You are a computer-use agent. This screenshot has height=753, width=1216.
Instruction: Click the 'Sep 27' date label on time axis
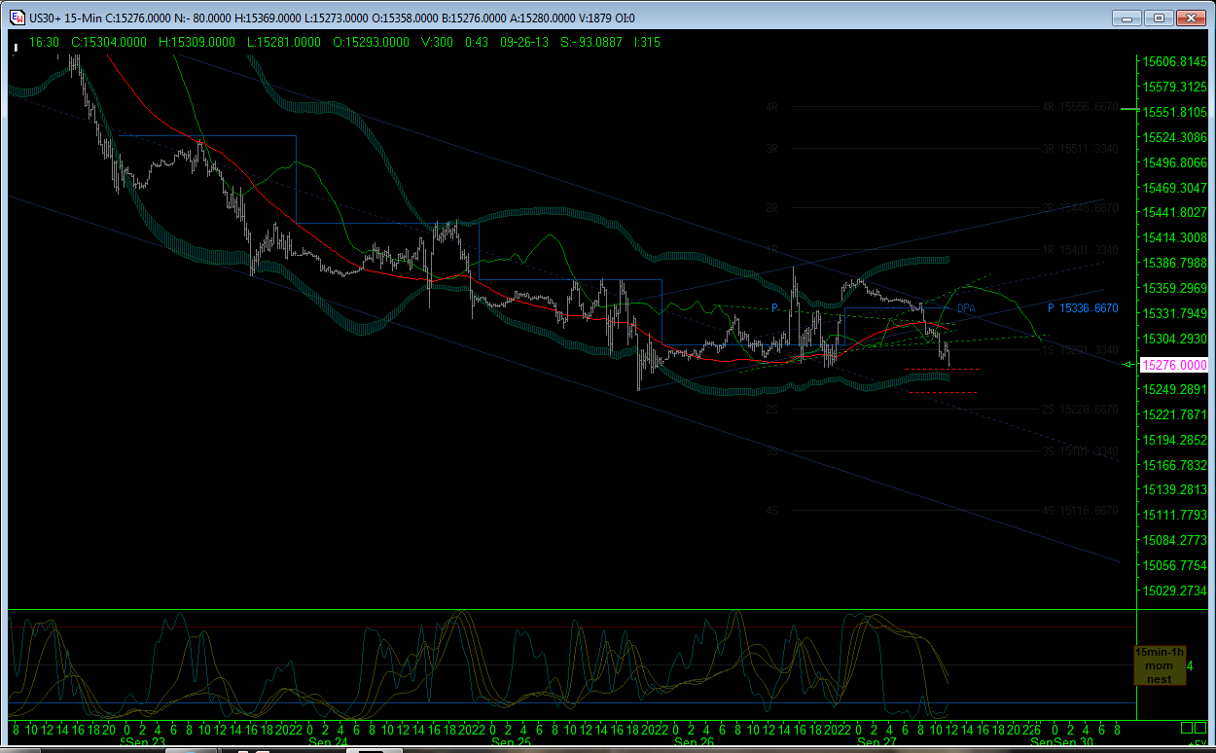[876, 742]
